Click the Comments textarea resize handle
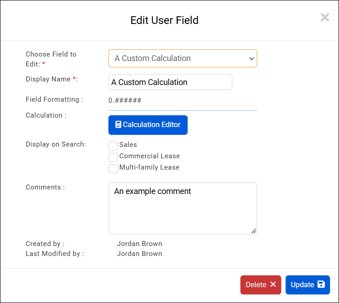This screenshot has width=339, height=303. coord(254,231)
